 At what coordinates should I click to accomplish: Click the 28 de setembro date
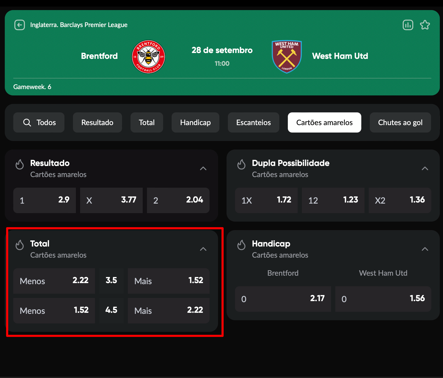[x=222, y=50]
